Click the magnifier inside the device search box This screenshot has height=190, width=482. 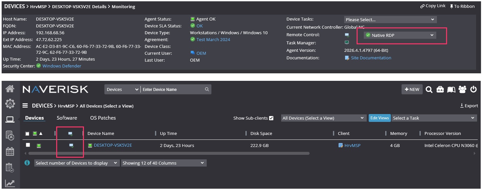click(207, 89)
